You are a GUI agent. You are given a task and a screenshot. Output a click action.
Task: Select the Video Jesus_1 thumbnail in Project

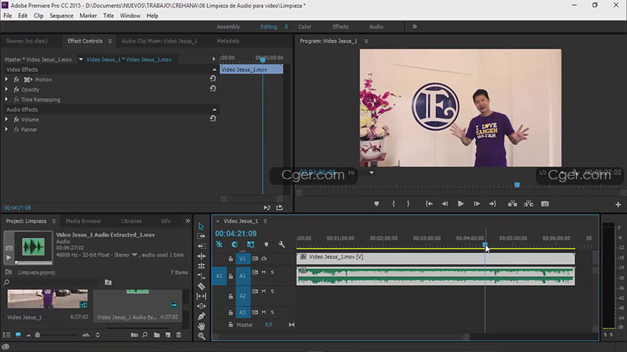(48, 299)
